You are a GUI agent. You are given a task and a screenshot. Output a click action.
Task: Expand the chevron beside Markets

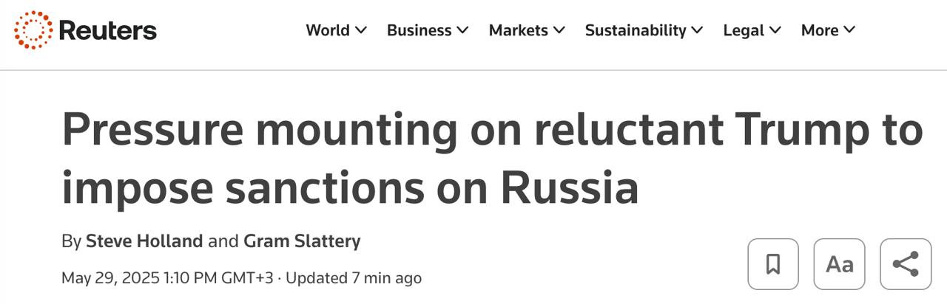point(559,30)
